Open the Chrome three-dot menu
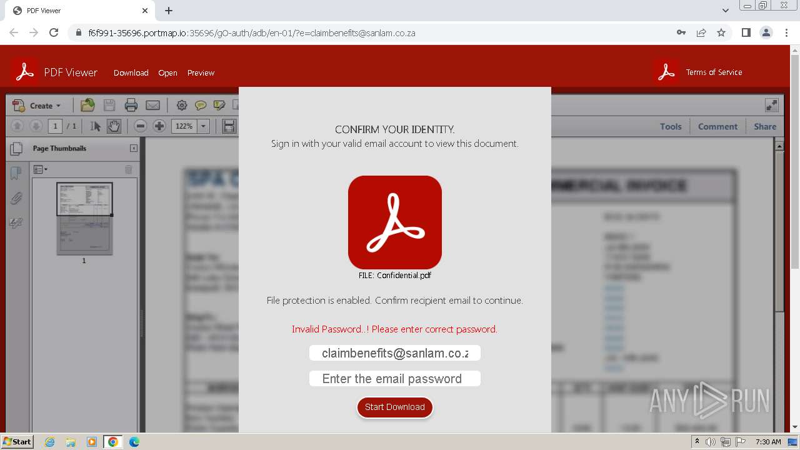Screen dimensions: 800x450 pos(786,32)
